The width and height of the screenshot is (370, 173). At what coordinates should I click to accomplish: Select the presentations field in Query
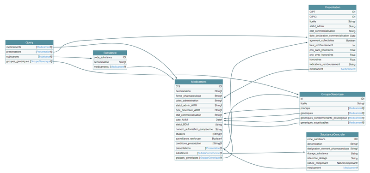30,52
